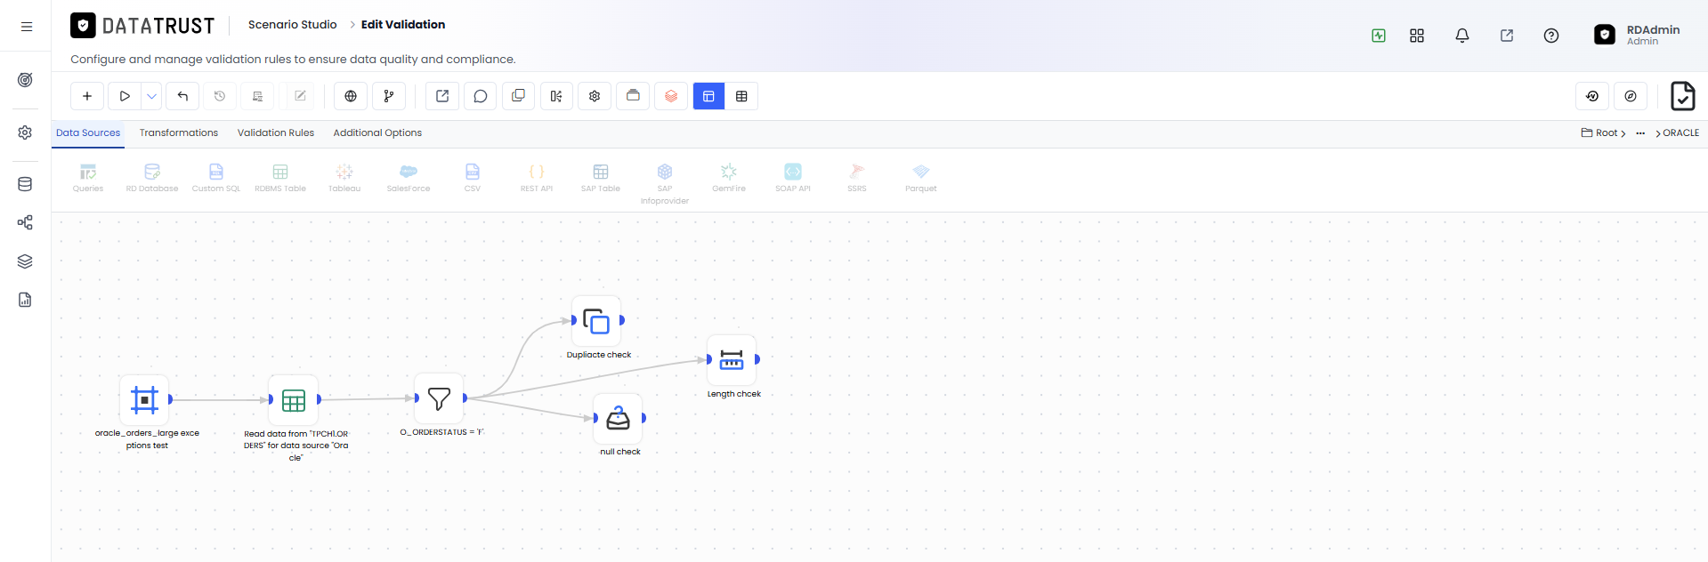Open the RDAdmin user profile menu
The height and width of the screenshot is (562, 1708).
click(x=1637, y=35)
